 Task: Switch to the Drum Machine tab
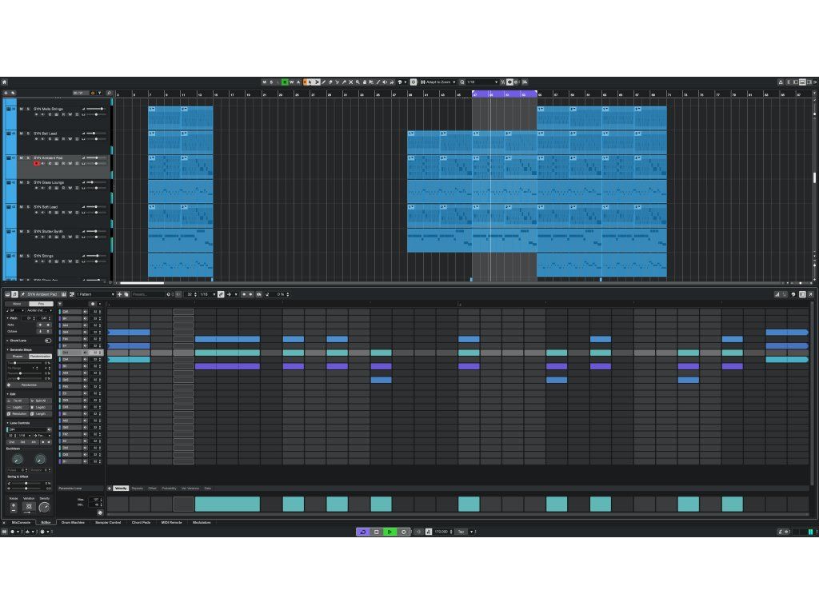point(73,522)
